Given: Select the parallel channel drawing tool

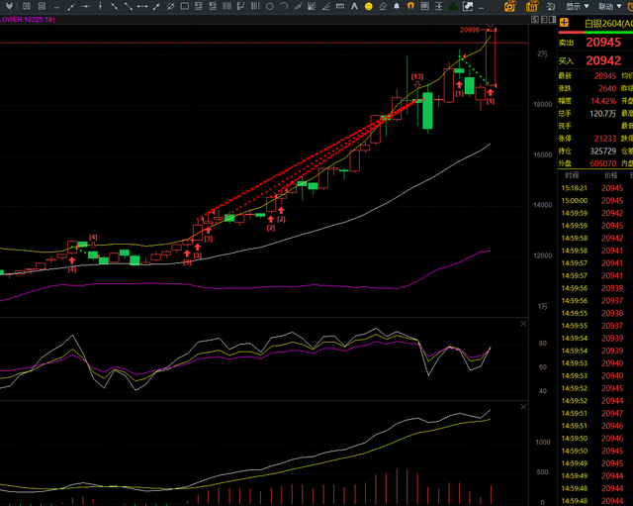Looking at the screenshot, I should point(170,6).
